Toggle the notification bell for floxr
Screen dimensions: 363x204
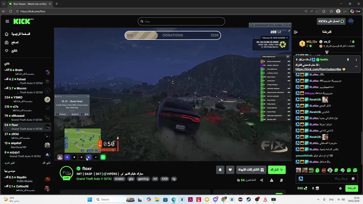coord(220,170)
